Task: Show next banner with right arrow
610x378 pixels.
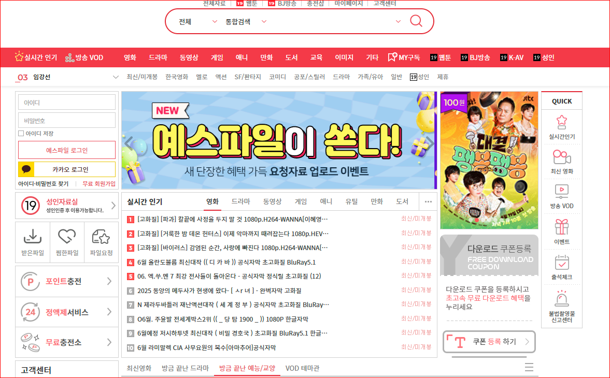Action: coord(429,143)
